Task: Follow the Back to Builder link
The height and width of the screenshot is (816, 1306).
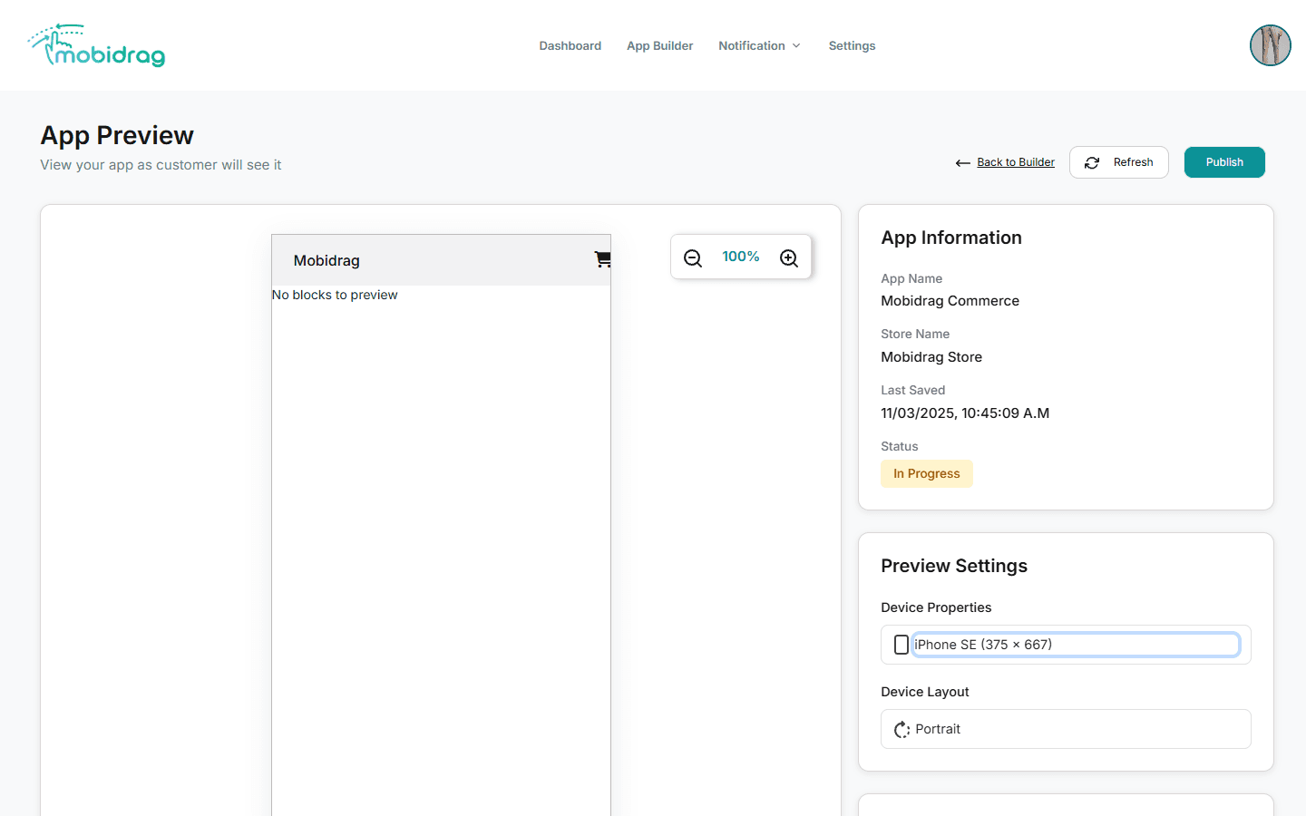Action: 1016,162
